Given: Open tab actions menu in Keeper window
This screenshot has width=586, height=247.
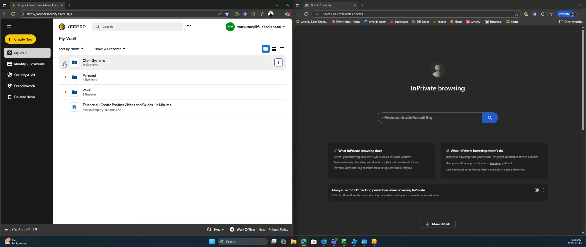Looking at the screenshot, I should [x=5, y=5].
